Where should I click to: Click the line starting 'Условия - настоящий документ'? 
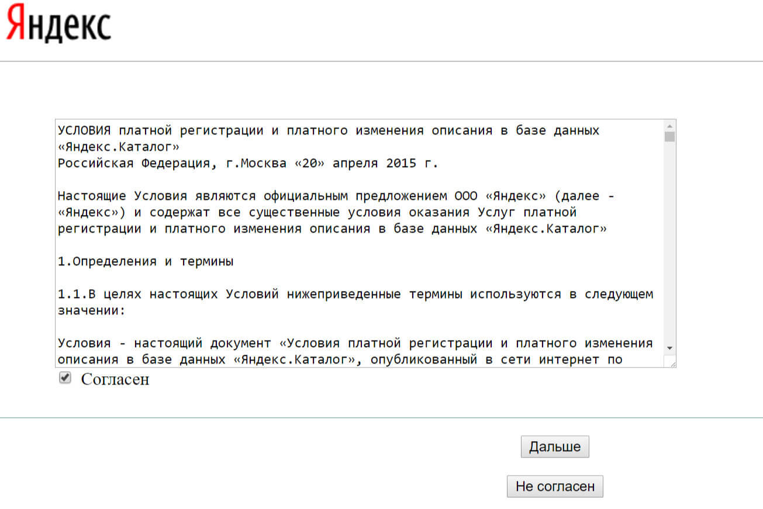click(355, 344)
